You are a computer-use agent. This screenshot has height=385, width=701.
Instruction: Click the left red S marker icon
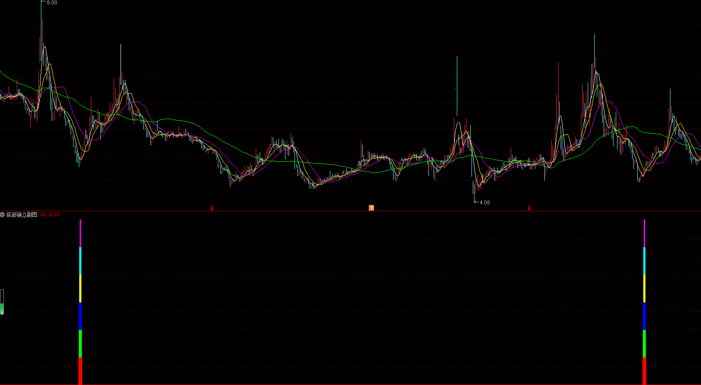tap(211, 208)
